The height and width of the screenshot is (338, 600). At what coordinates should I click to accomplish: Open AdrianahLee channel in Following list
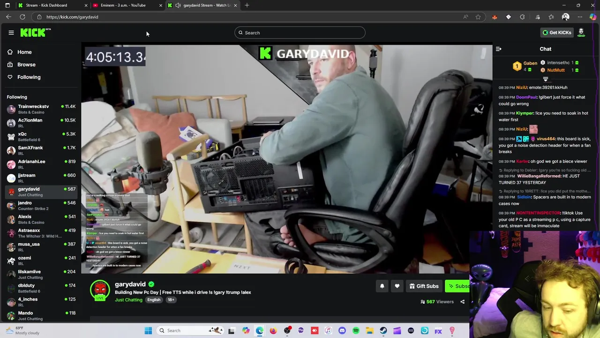click(41, 164)
